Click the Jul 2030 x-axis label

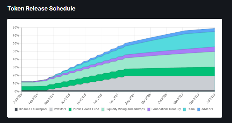pos(211,98)
